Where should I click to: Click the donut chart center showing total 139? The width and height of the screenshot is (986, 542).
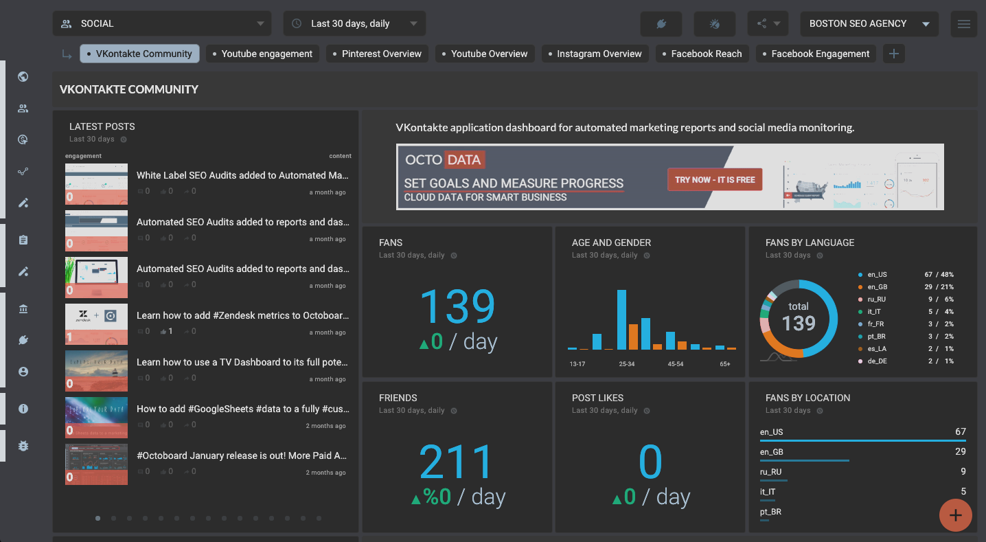pyautogui.click(x=799, y=318)
